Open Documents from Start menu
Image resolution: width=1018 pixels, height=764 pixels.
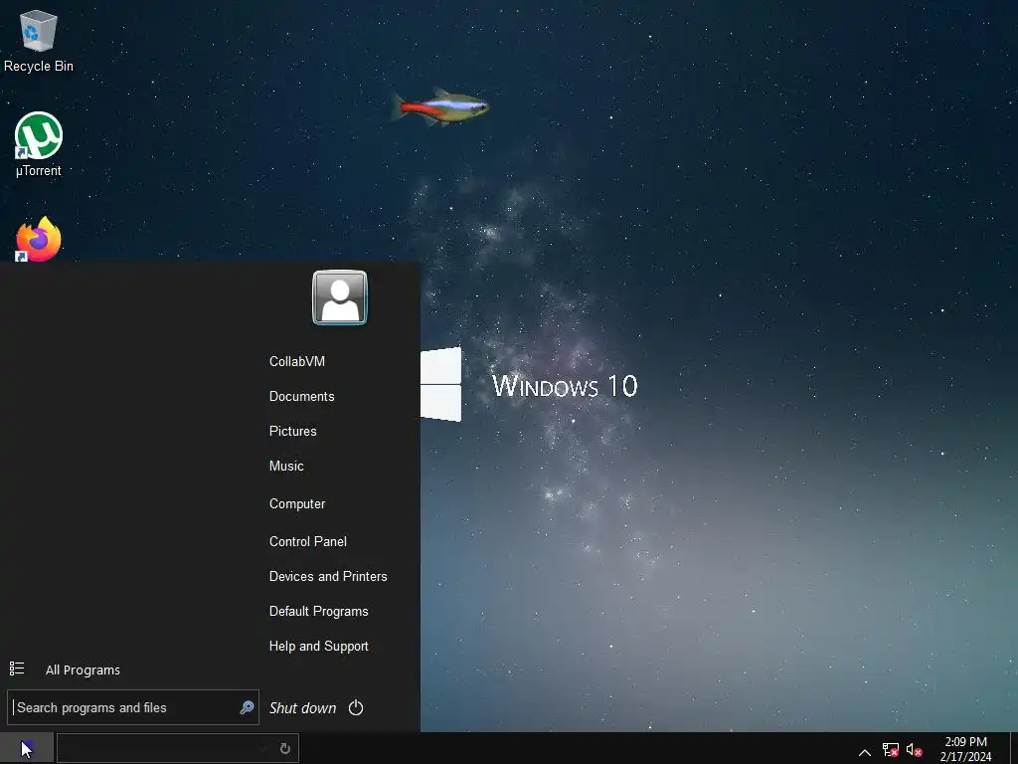[x=302, y=396]
